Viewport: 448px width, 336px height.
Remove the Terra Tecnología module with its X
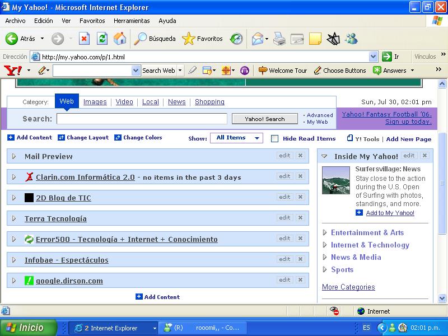click(300, 218)
